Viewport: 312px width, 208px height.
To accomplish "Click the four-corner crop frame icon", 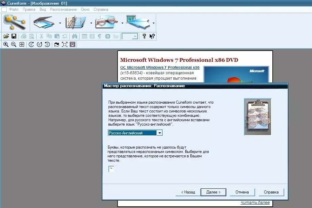I will click(x=65, y=45).
